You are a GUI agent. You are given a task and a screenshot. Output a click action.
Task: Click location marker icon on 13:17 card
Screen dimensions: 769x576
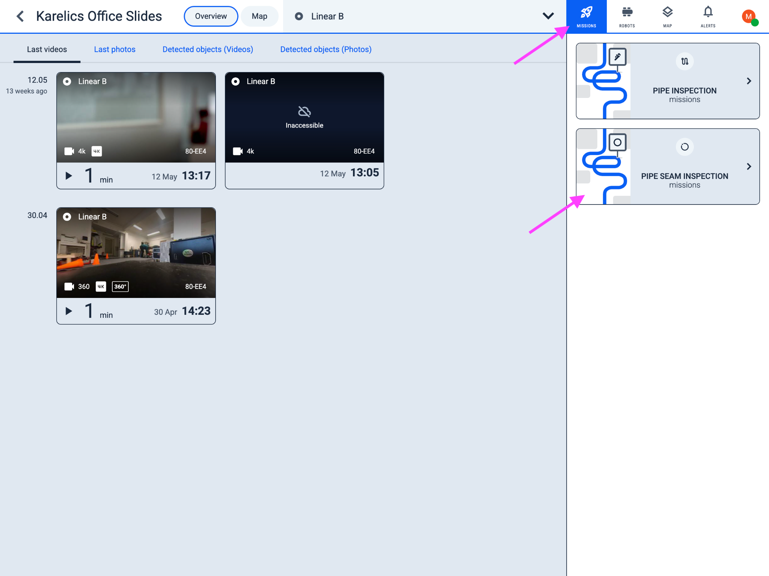67,81
